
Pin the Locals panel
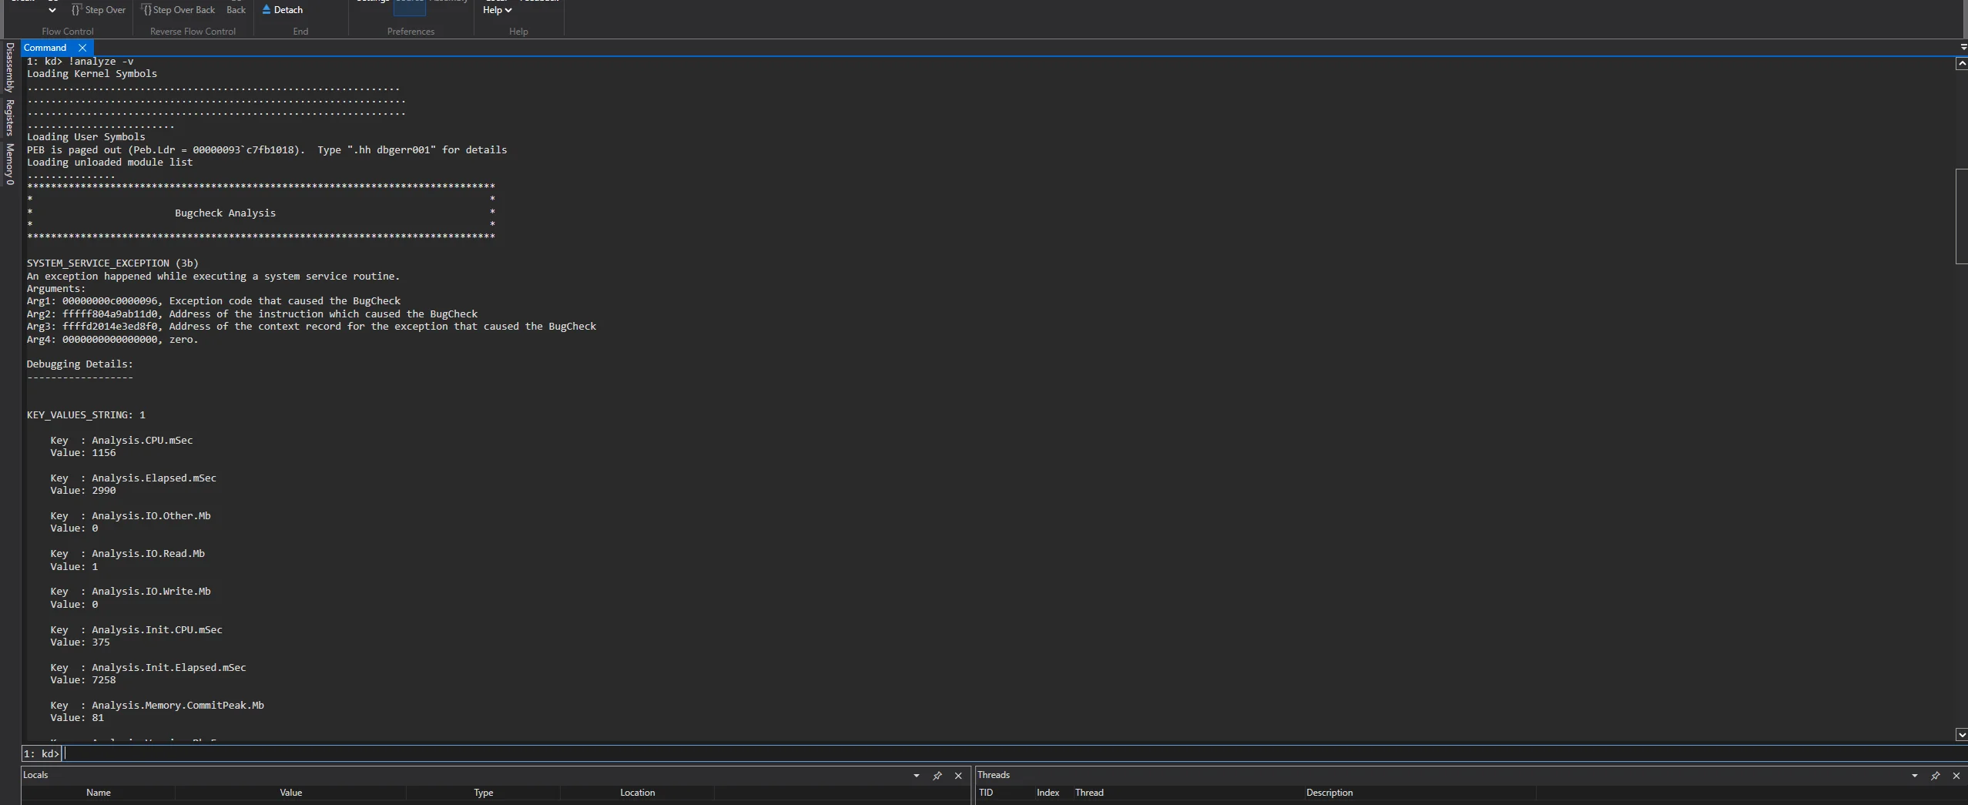[937, 776]
